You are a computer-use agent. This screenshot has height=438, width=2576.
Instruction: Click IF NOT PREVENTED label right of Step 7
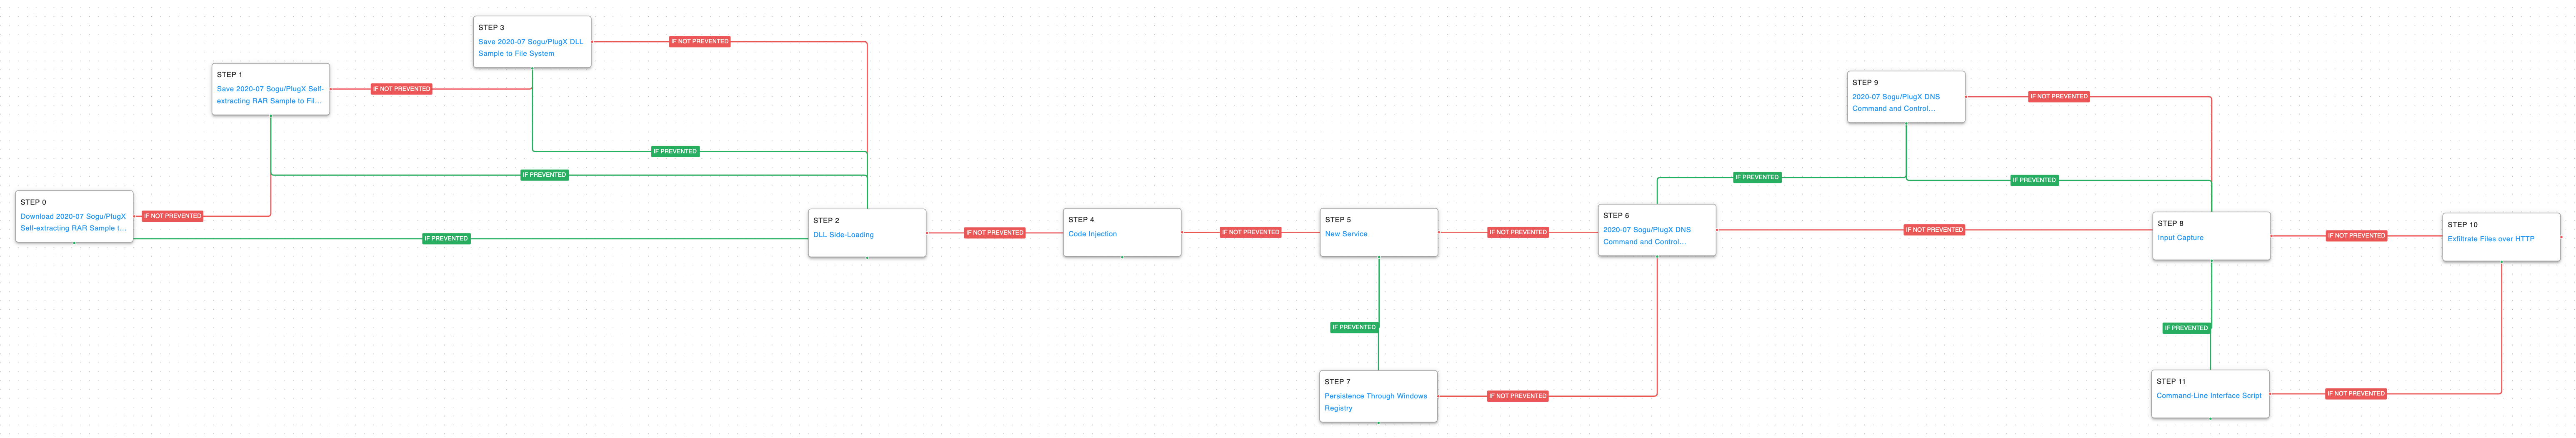(x=1517, y=396)
